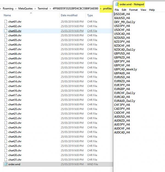Viewport: 165px width, 172px height.
Task: Select the chart28.chr file icon
Action: 6,146
